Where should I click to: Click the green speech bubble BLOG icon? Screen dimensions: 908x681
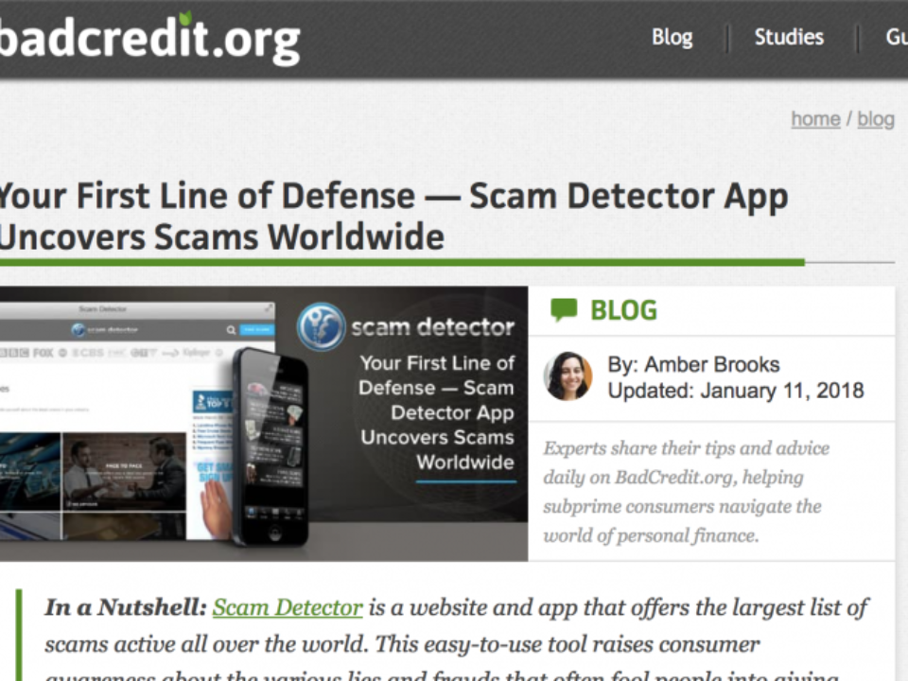click(564, 310)
